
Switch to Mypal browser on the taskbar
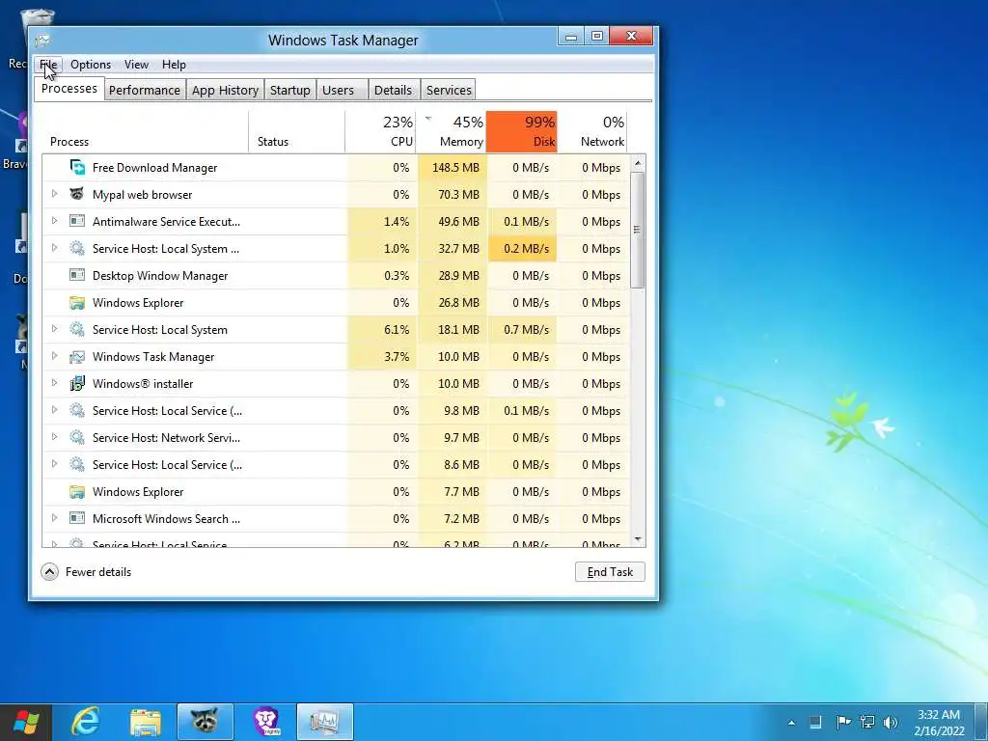pyautogui.click(x=206, y=722)
